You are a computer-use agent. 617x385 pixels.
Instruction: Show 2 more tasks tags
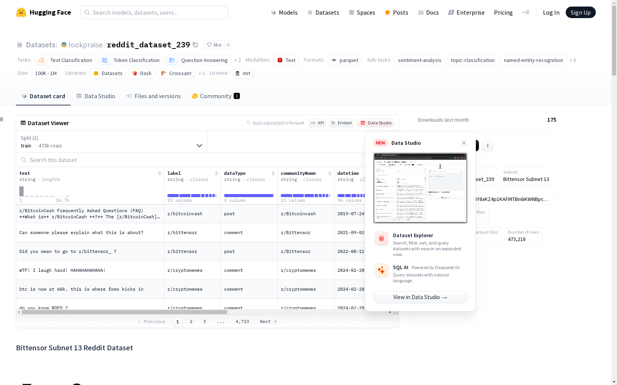pyautogui.click(x=238, y=60)
